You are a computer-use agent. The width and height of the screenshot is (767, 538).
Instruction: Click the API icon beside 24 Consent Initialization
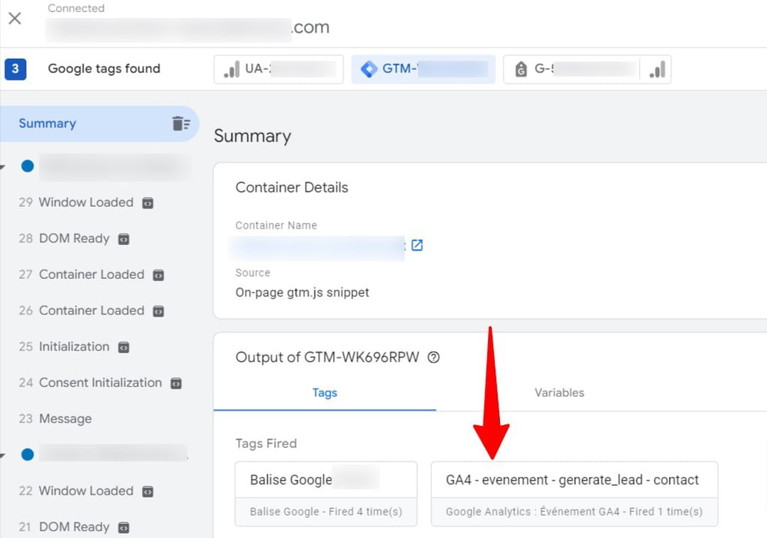point(176,383)
